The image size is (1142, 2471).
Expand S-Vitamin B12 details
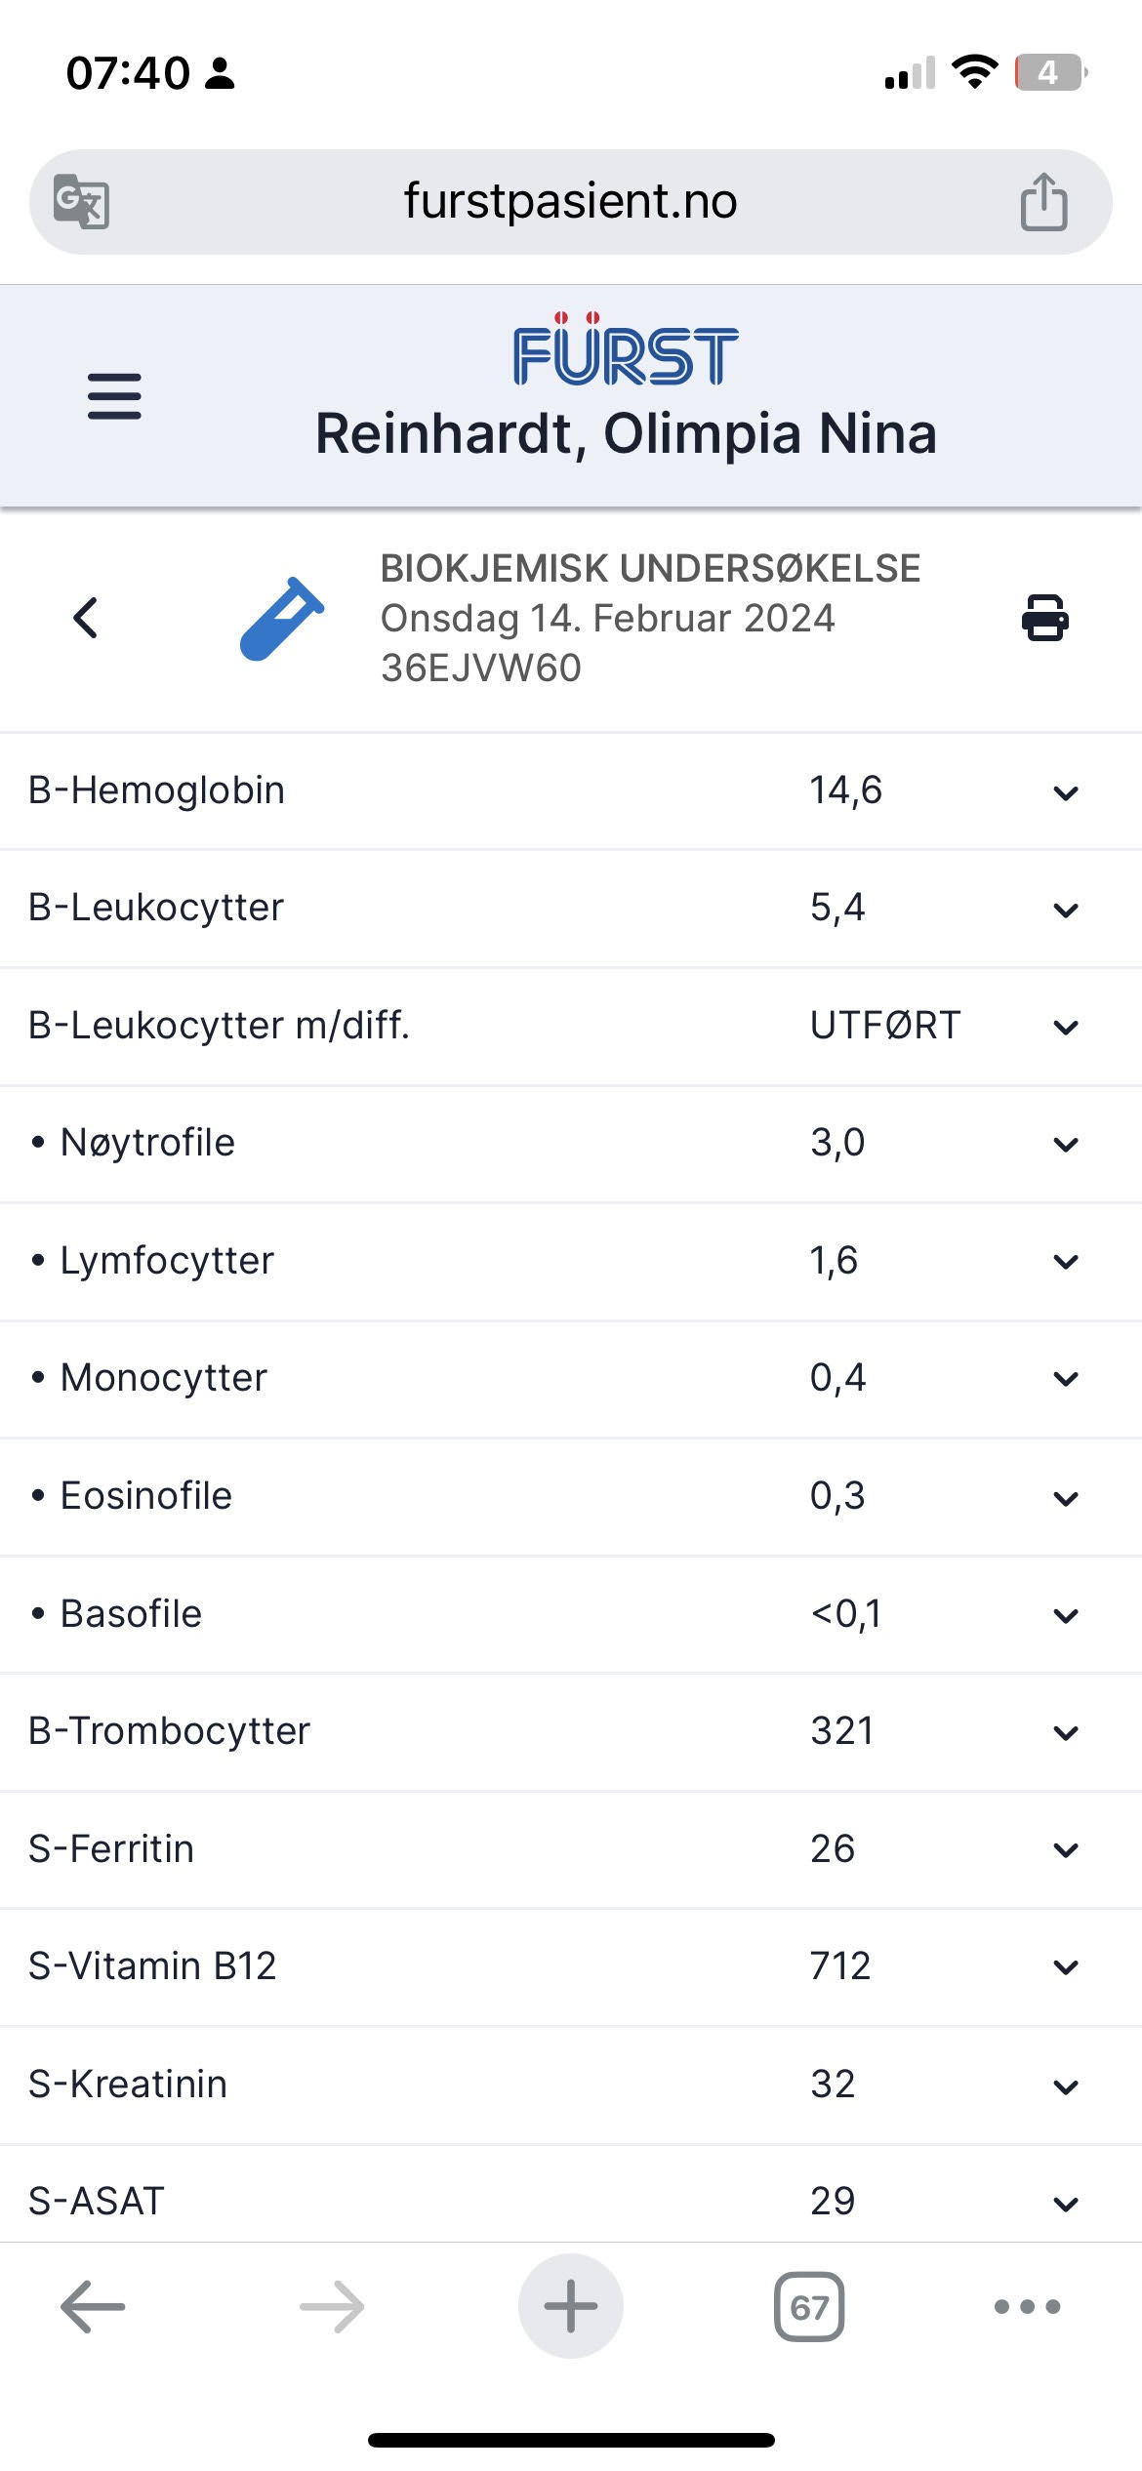pos(1066,1967)
